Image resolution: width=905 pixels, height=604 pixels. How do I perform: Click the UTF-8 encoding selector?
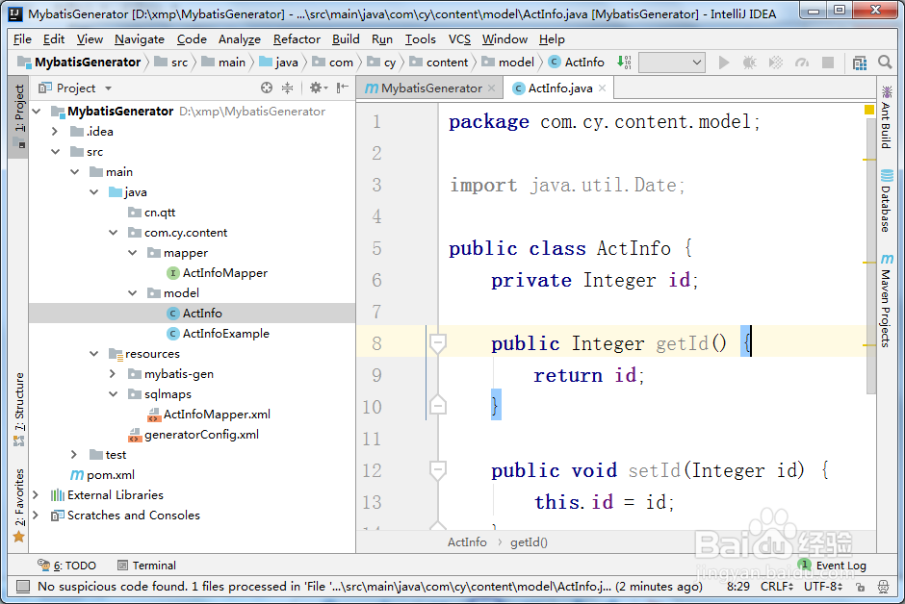point(823,587)
